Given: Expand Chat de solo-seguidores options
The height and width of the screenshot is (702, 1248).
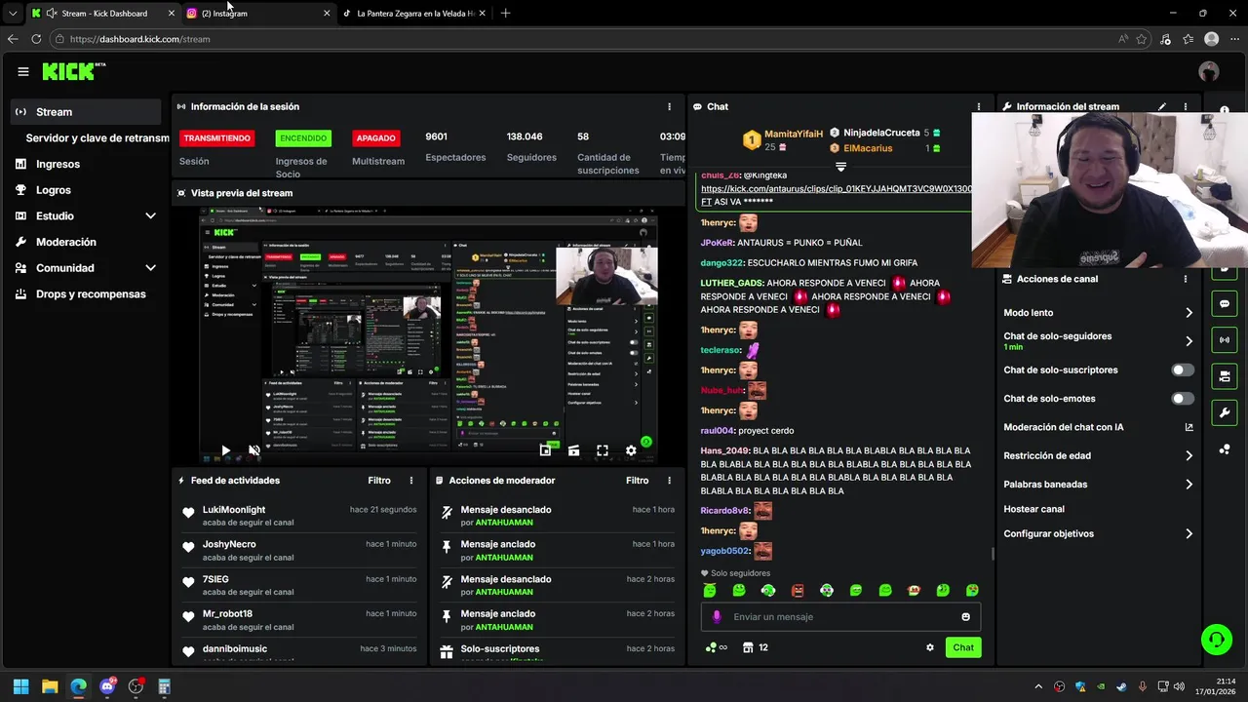Looking at the screenshot, I should [x=1189, y=341].
